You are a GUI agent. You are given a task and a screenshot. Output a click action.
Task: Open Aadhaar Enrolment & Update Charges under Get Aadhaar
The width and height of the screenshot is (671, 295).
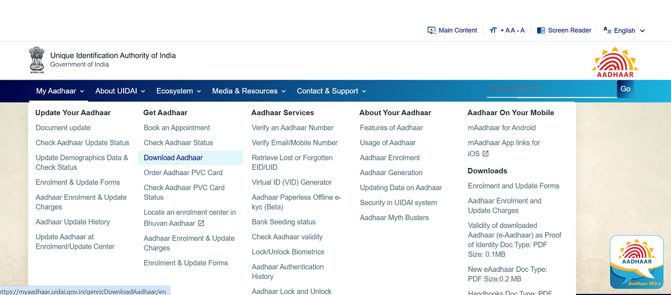189,243
